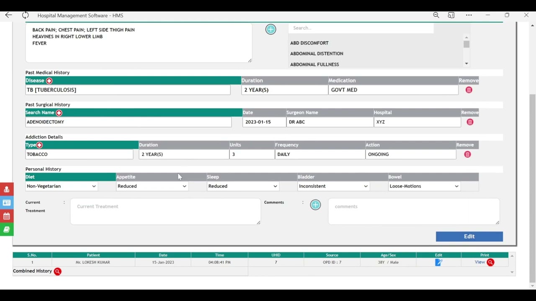Click the OPD ID : 7 source cell
The image size is (536, 301).
click(x=332, y=262)
